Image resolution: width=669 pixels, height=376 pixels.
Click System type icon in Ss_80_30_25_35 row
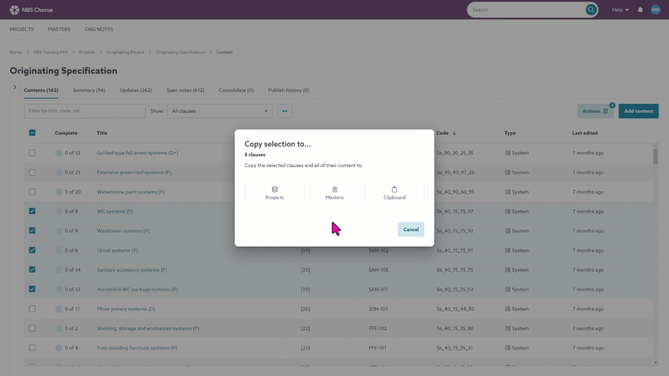[507, 153]
